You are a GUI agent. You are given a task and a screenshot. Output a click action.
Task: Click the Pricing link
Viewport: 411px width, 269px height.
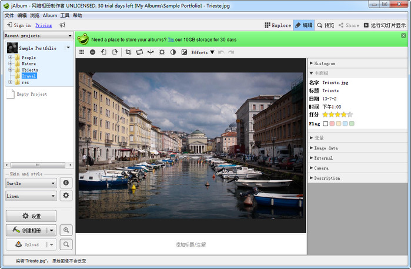[x=44, y=25]
